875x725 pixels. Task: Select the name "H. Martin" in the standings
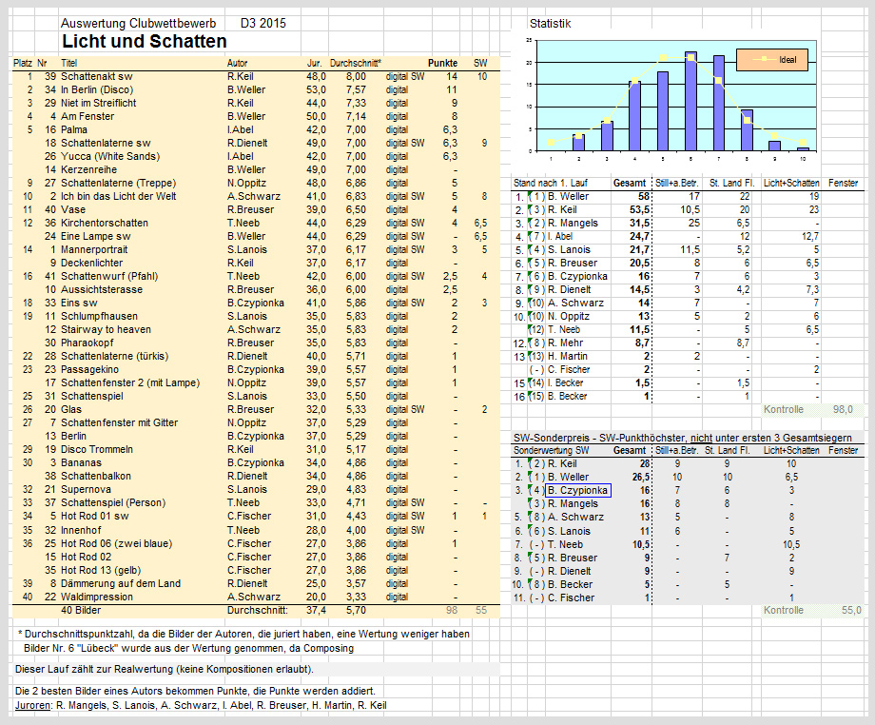[568, 357]
